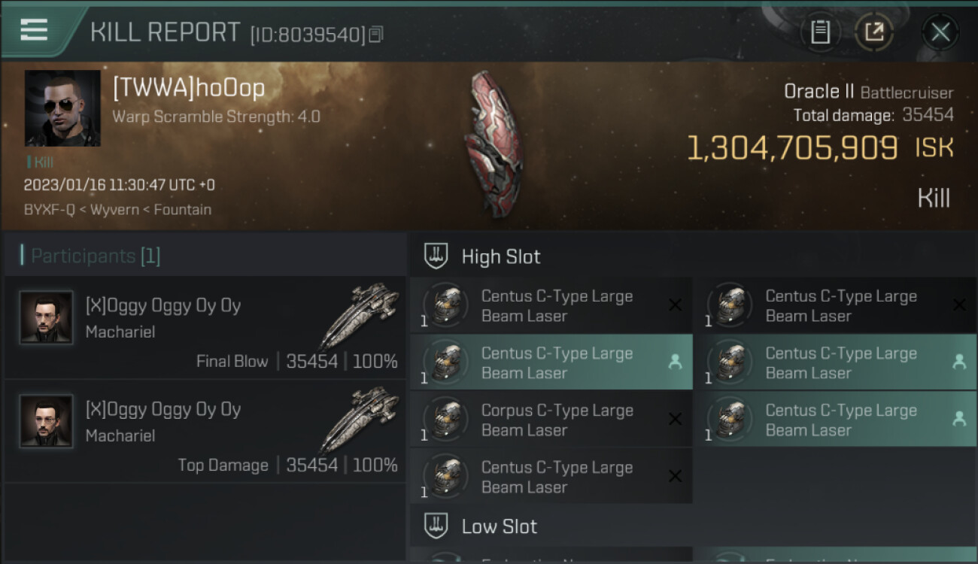Select the Low Slot shield icon

tap(436, 526)
